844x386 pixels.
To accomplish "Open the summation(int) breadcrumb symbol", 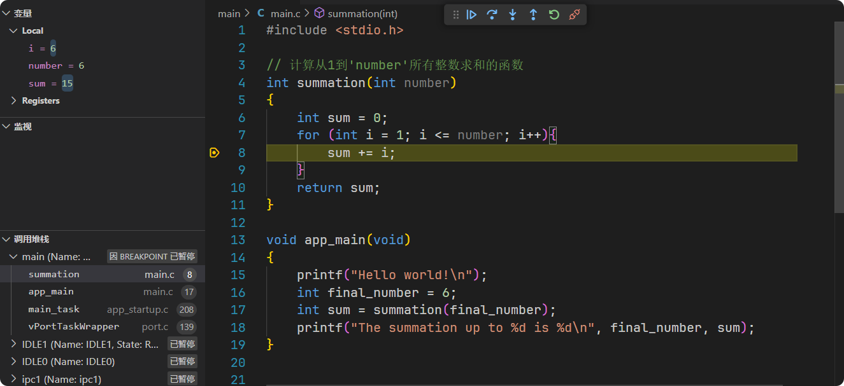I will [362, 13].
